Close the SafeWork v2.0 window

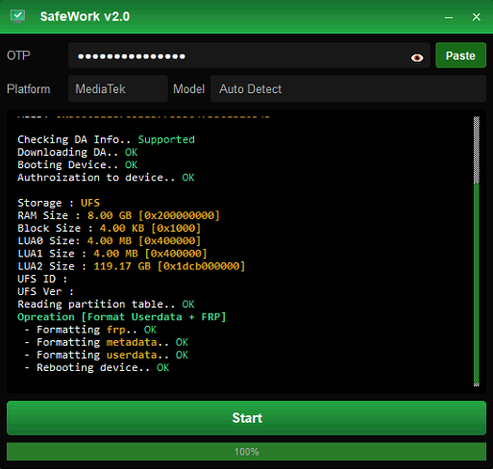(x=477, y=17)
